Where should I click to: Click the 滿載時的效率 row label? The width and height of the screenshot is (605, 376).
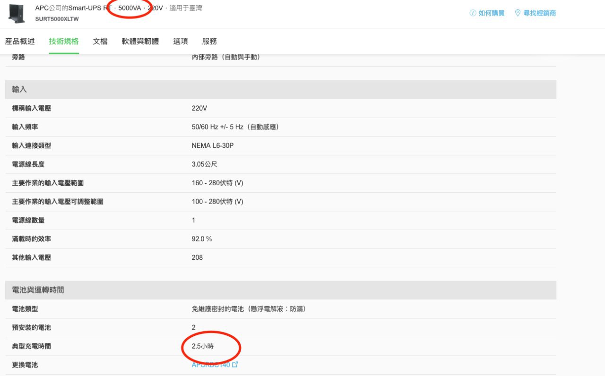pyautogui.click(x=32, y=239)
